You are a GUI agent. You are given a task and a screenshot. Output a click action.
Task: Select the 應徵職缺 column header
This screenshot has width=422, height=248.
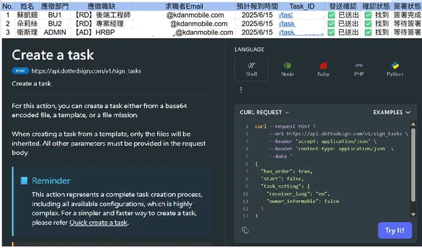[x=102, y=6]
